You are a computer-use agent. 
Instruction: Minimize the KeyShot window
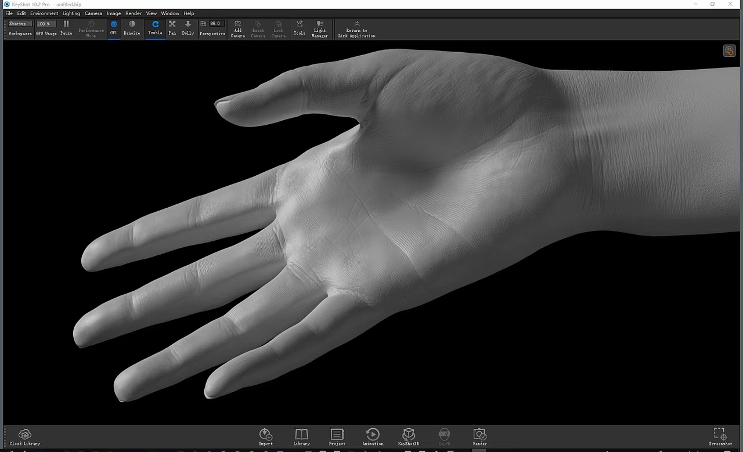(x=696, y=4)
